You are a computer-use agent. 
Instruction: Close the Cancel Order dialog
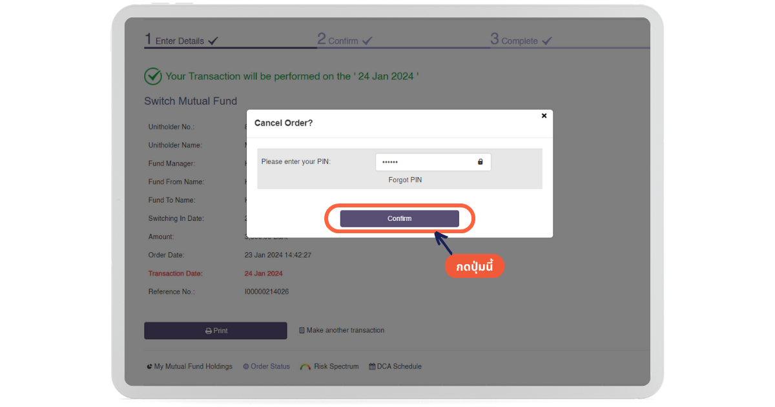pyautogui.click(x=544, y=116)
